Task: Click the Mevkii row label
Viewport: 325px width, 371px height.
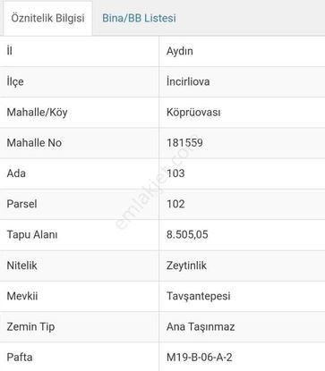Action: pyautogui.click(x=22, y=296)
